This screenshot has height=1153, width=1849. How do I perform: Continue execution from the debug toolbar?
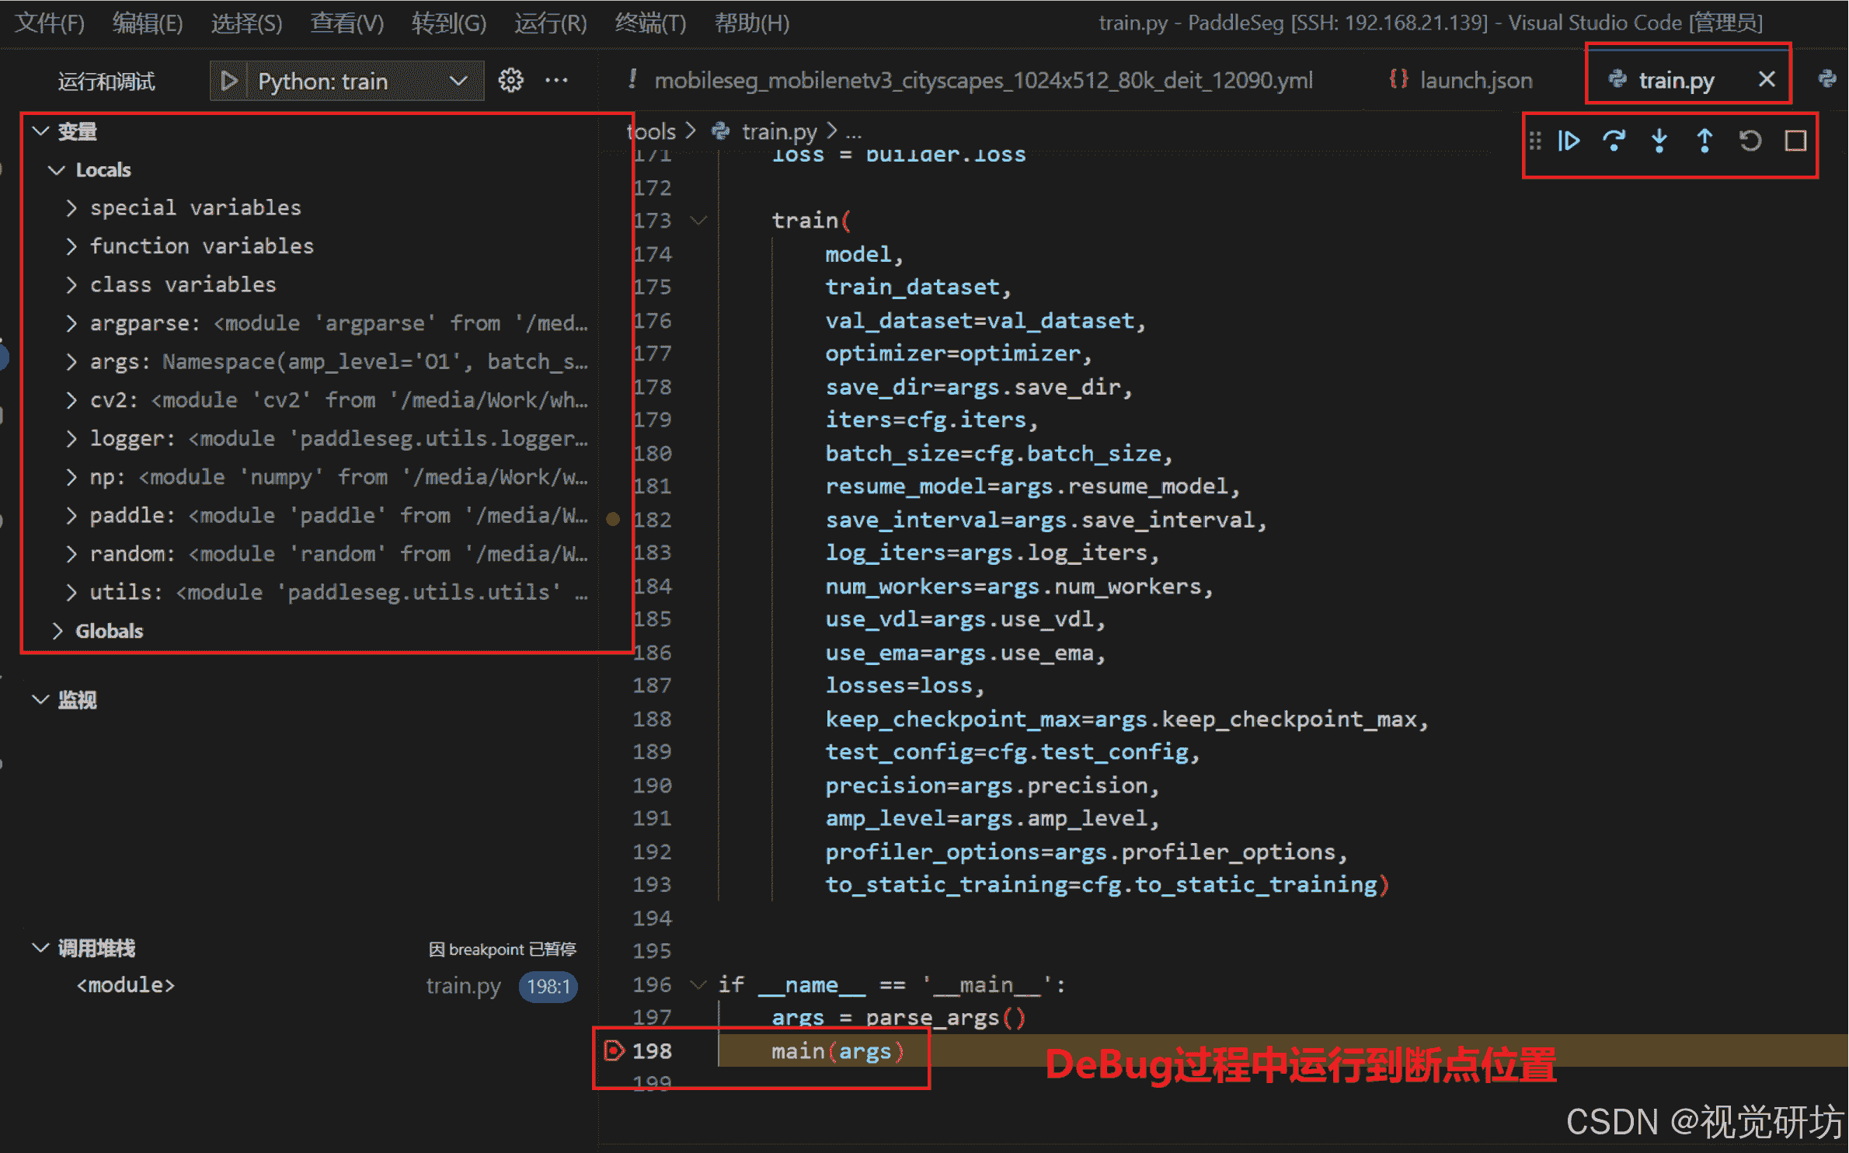1569,141
